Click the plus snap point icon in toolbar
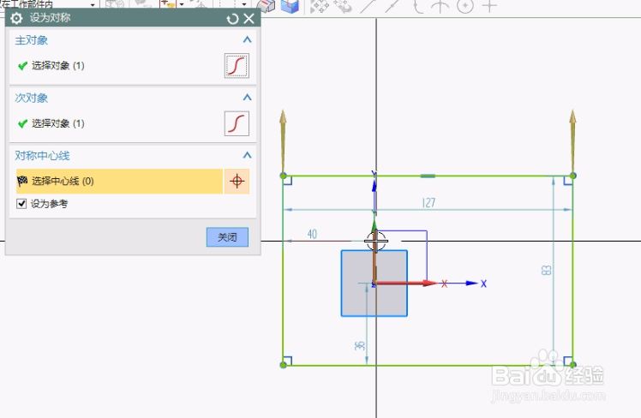The image size is (641, 418). 489,6
